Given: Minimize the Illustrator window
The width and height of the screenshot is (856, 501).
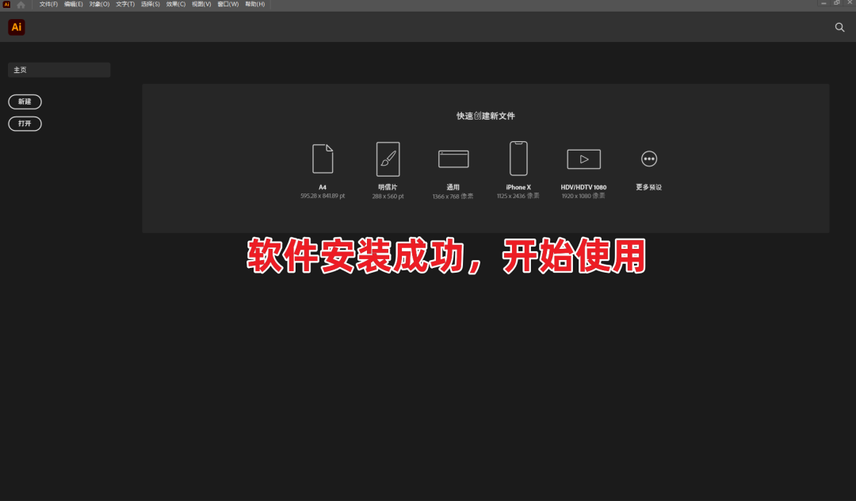Looking at the screenshot, I should click(x=824, y=3).
